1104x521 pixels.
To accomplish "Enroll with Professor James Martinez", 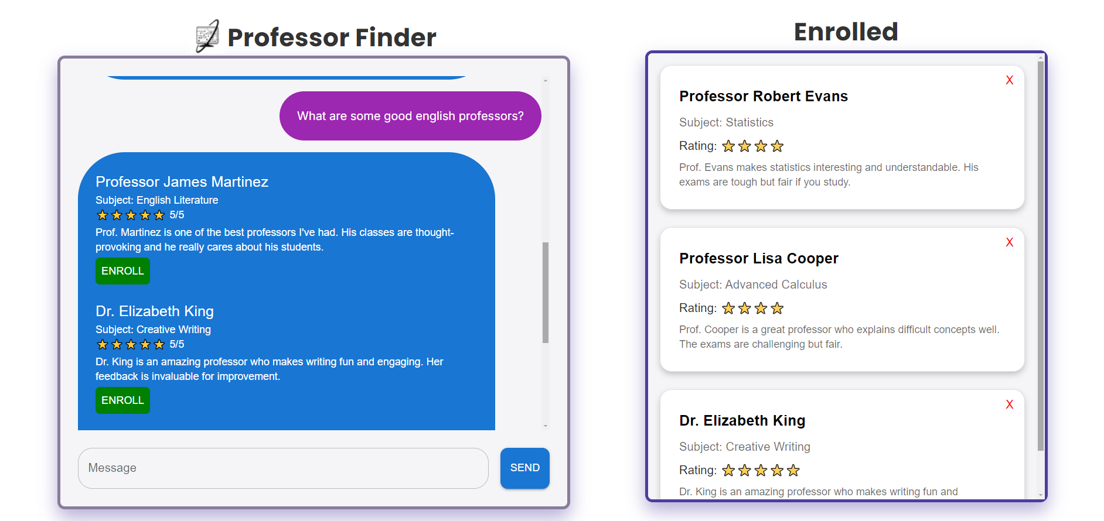I will [x=122, y=271].
